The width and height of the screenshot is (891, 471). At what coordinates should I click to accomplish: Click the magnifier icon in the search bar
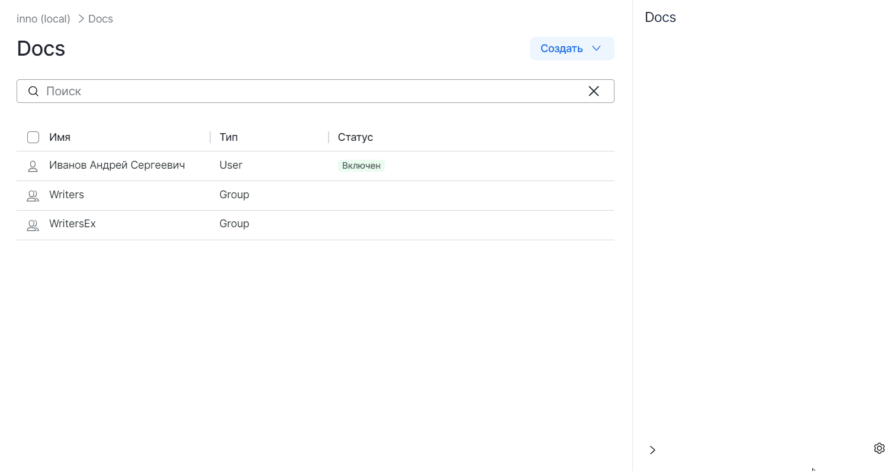pos(34,91)
